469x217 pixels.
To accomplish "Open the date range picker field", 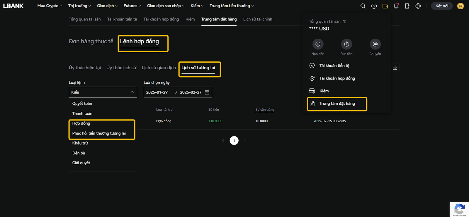I will click(x=178, y=92).
